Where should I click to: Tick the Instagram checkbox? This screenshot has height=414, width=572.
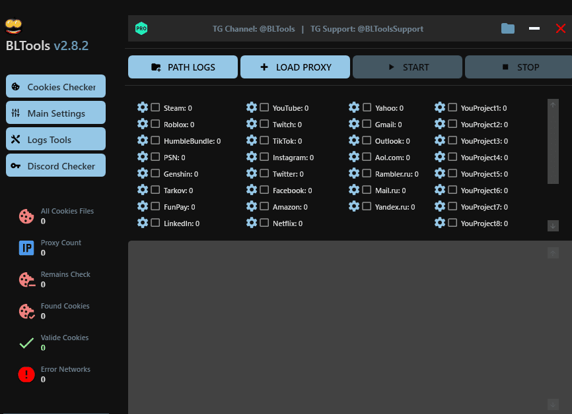[264, 157]
